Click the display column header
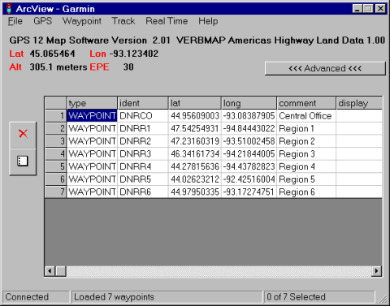 (359, 103)
